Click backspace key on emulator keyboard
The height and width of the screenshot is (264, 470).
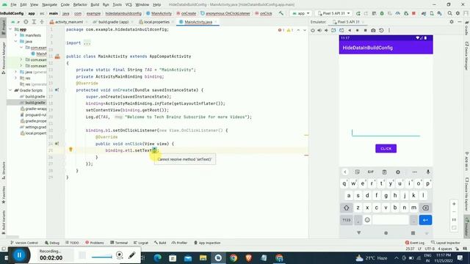tap(425, 208)
